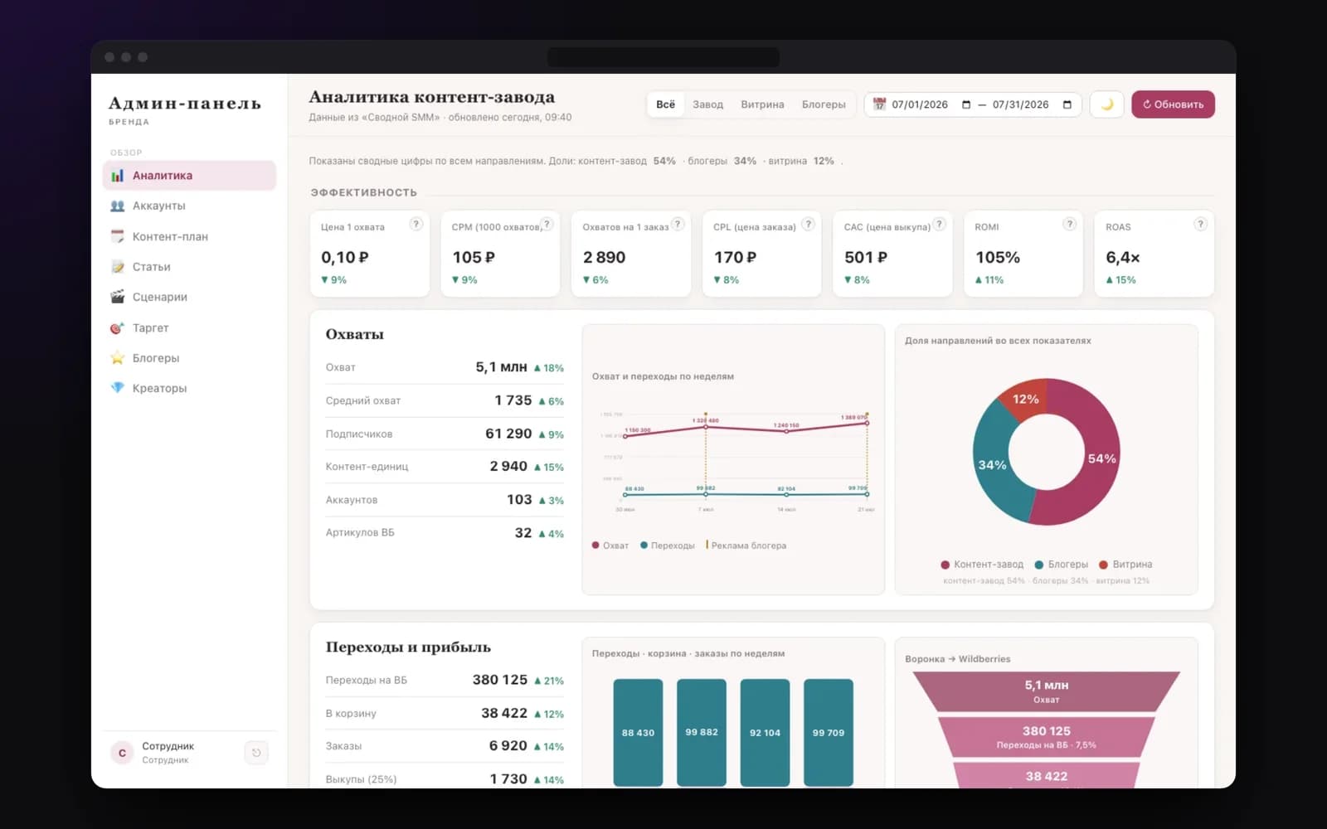Click the Креаторы diamond icon
The height and width of the screenshot is (829, 1327).
[118, 388]
